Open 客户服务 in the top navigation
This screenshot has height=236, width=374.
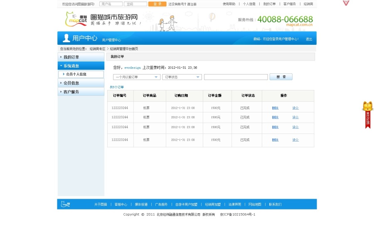coord(290,4)
